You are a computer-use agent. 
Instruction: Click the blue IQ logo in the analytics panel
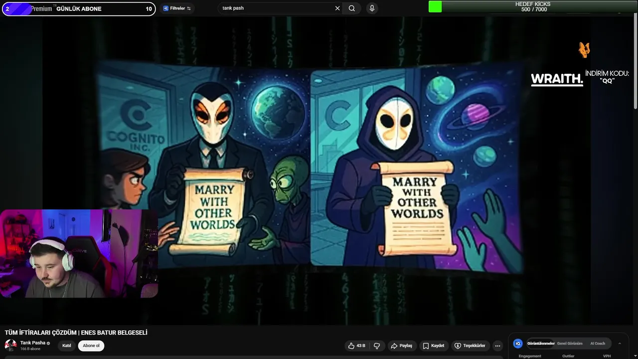(518, 344)
